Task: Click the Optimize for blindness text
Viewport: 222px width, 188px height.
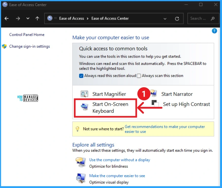Action: pos(109,166)
